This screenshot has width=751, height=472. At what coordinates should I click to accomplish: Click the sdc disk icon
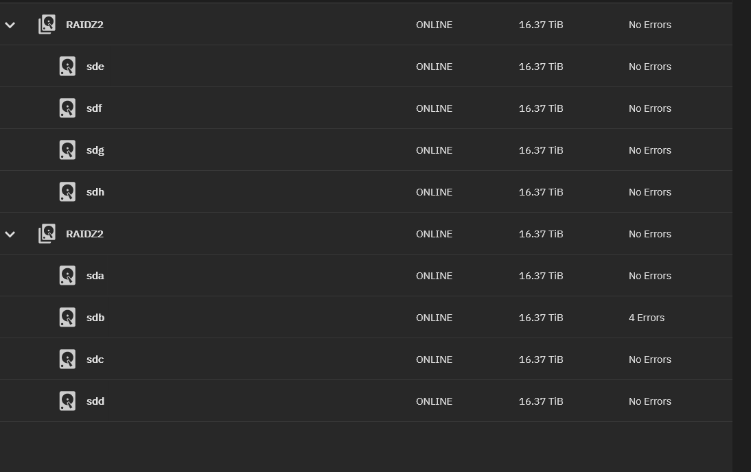(x=67, y=359)
